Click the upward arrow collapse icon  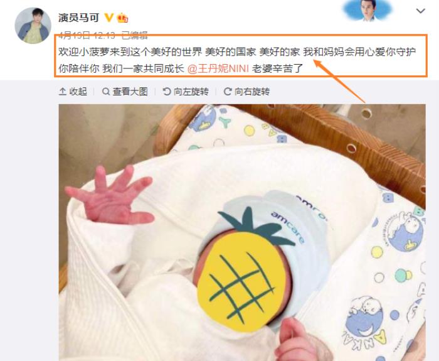pyautogui.click(x=63, y=92)
